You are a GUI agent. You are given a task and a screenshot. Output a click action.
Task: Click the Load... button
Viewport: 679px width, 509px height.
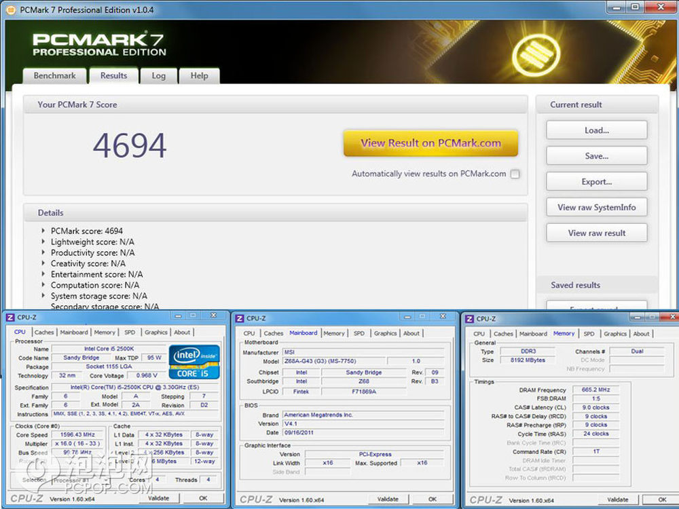point(597,130)
